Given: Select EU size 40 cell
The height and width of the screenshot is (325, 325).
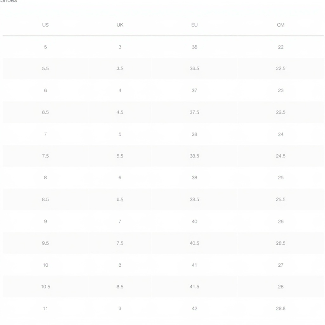Looking at the screenshot, I should [x=194, y=222].
